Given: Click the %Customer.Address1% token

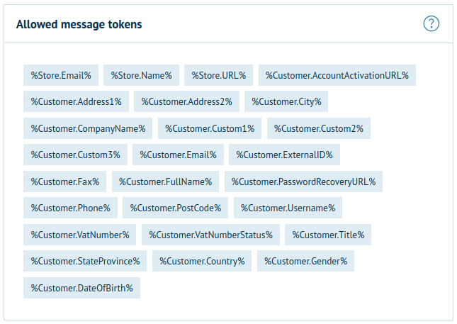Looking at the screenshot, I should coord(76,101).
